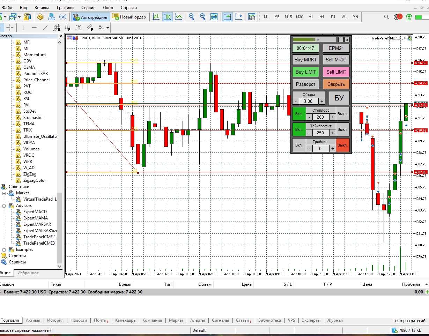Switch chart to bar chart icon
This screenshot has width=429, height=336.
coord(156,17)
